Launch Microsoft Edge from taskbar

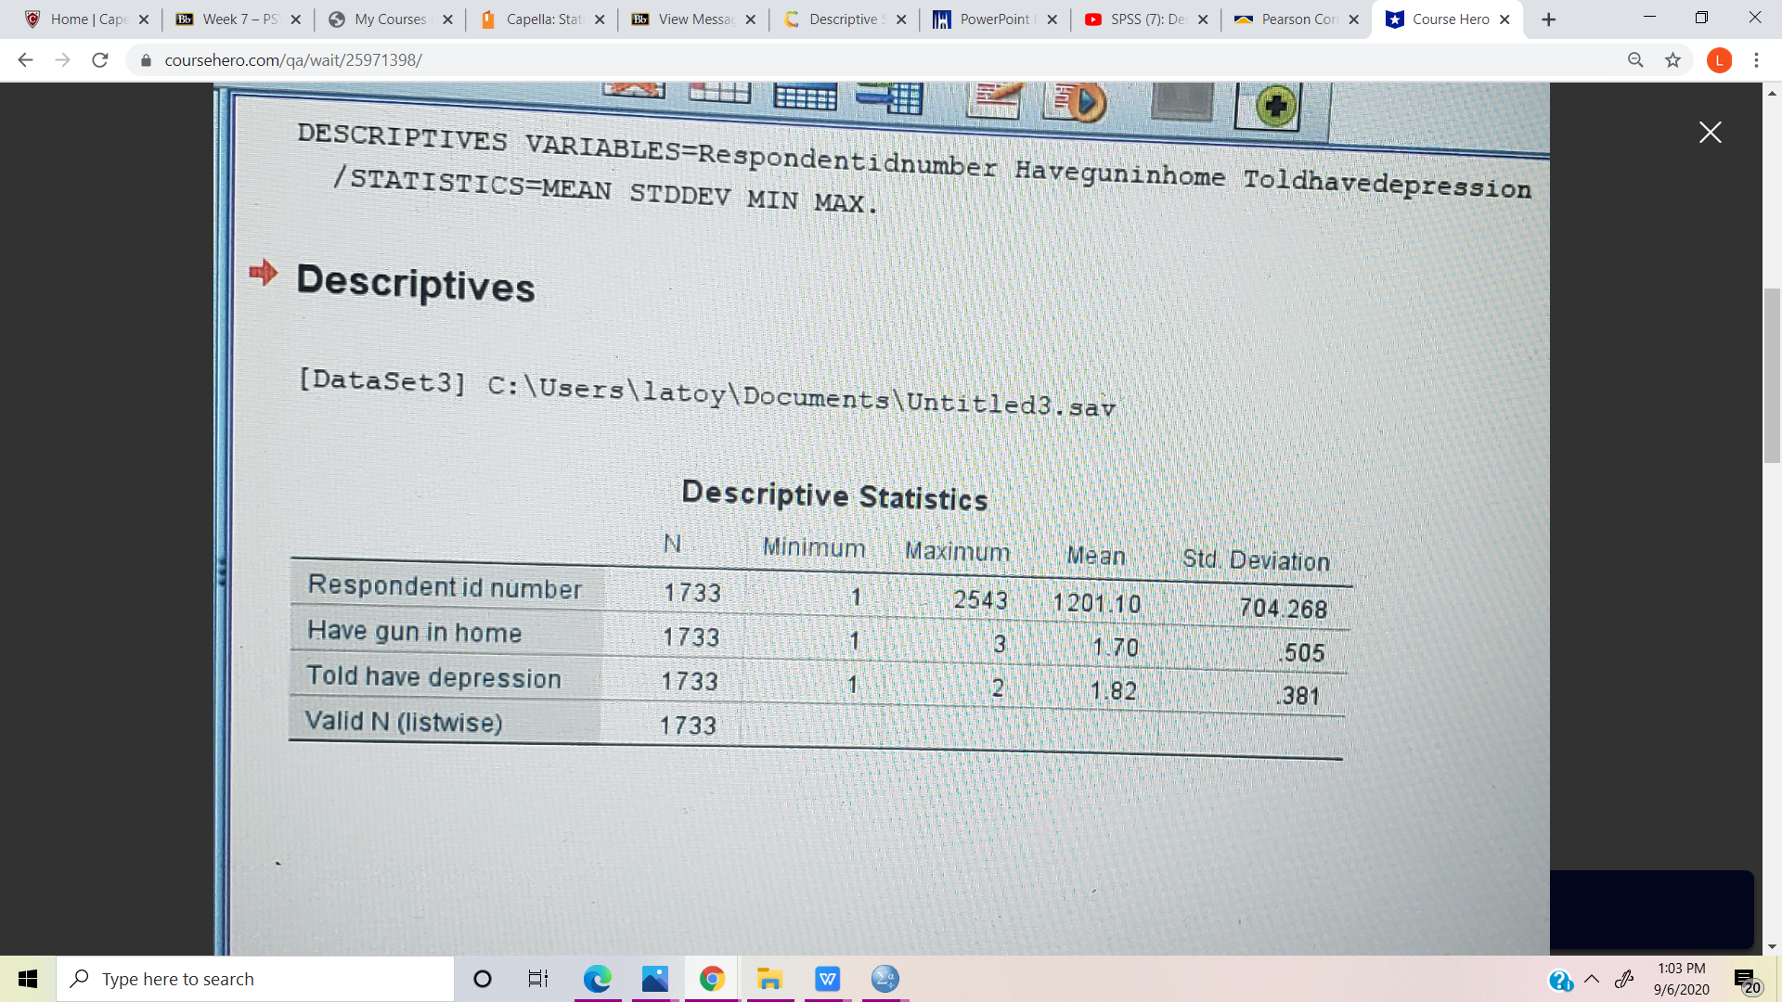click(598, 979)
